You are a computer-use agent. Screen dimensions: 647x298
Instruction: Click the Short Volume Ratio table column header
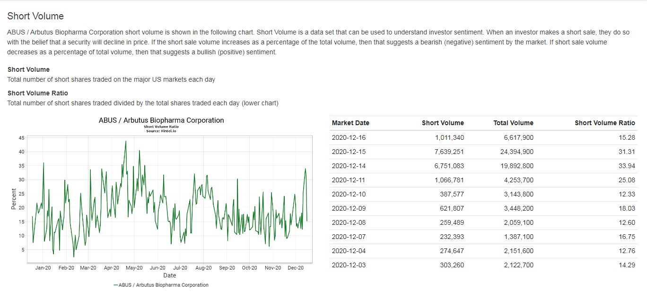(x=604, y=123)
